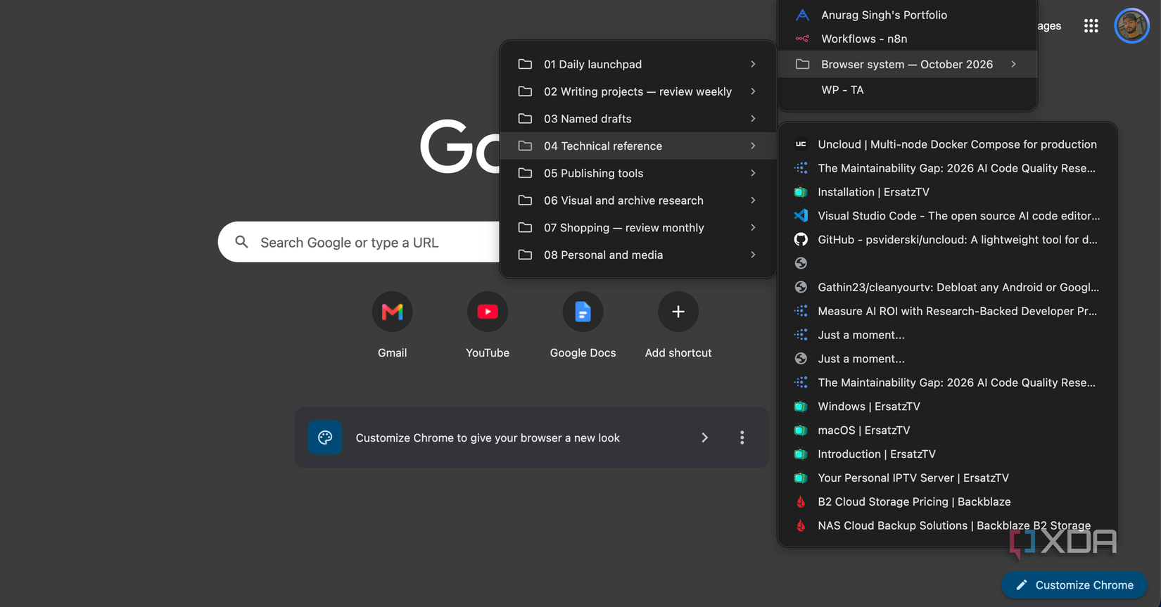Viewport: 1161px width, 607px height.
Task: Expand 02 Writing projects folder
Action: (x=637, y=91)
